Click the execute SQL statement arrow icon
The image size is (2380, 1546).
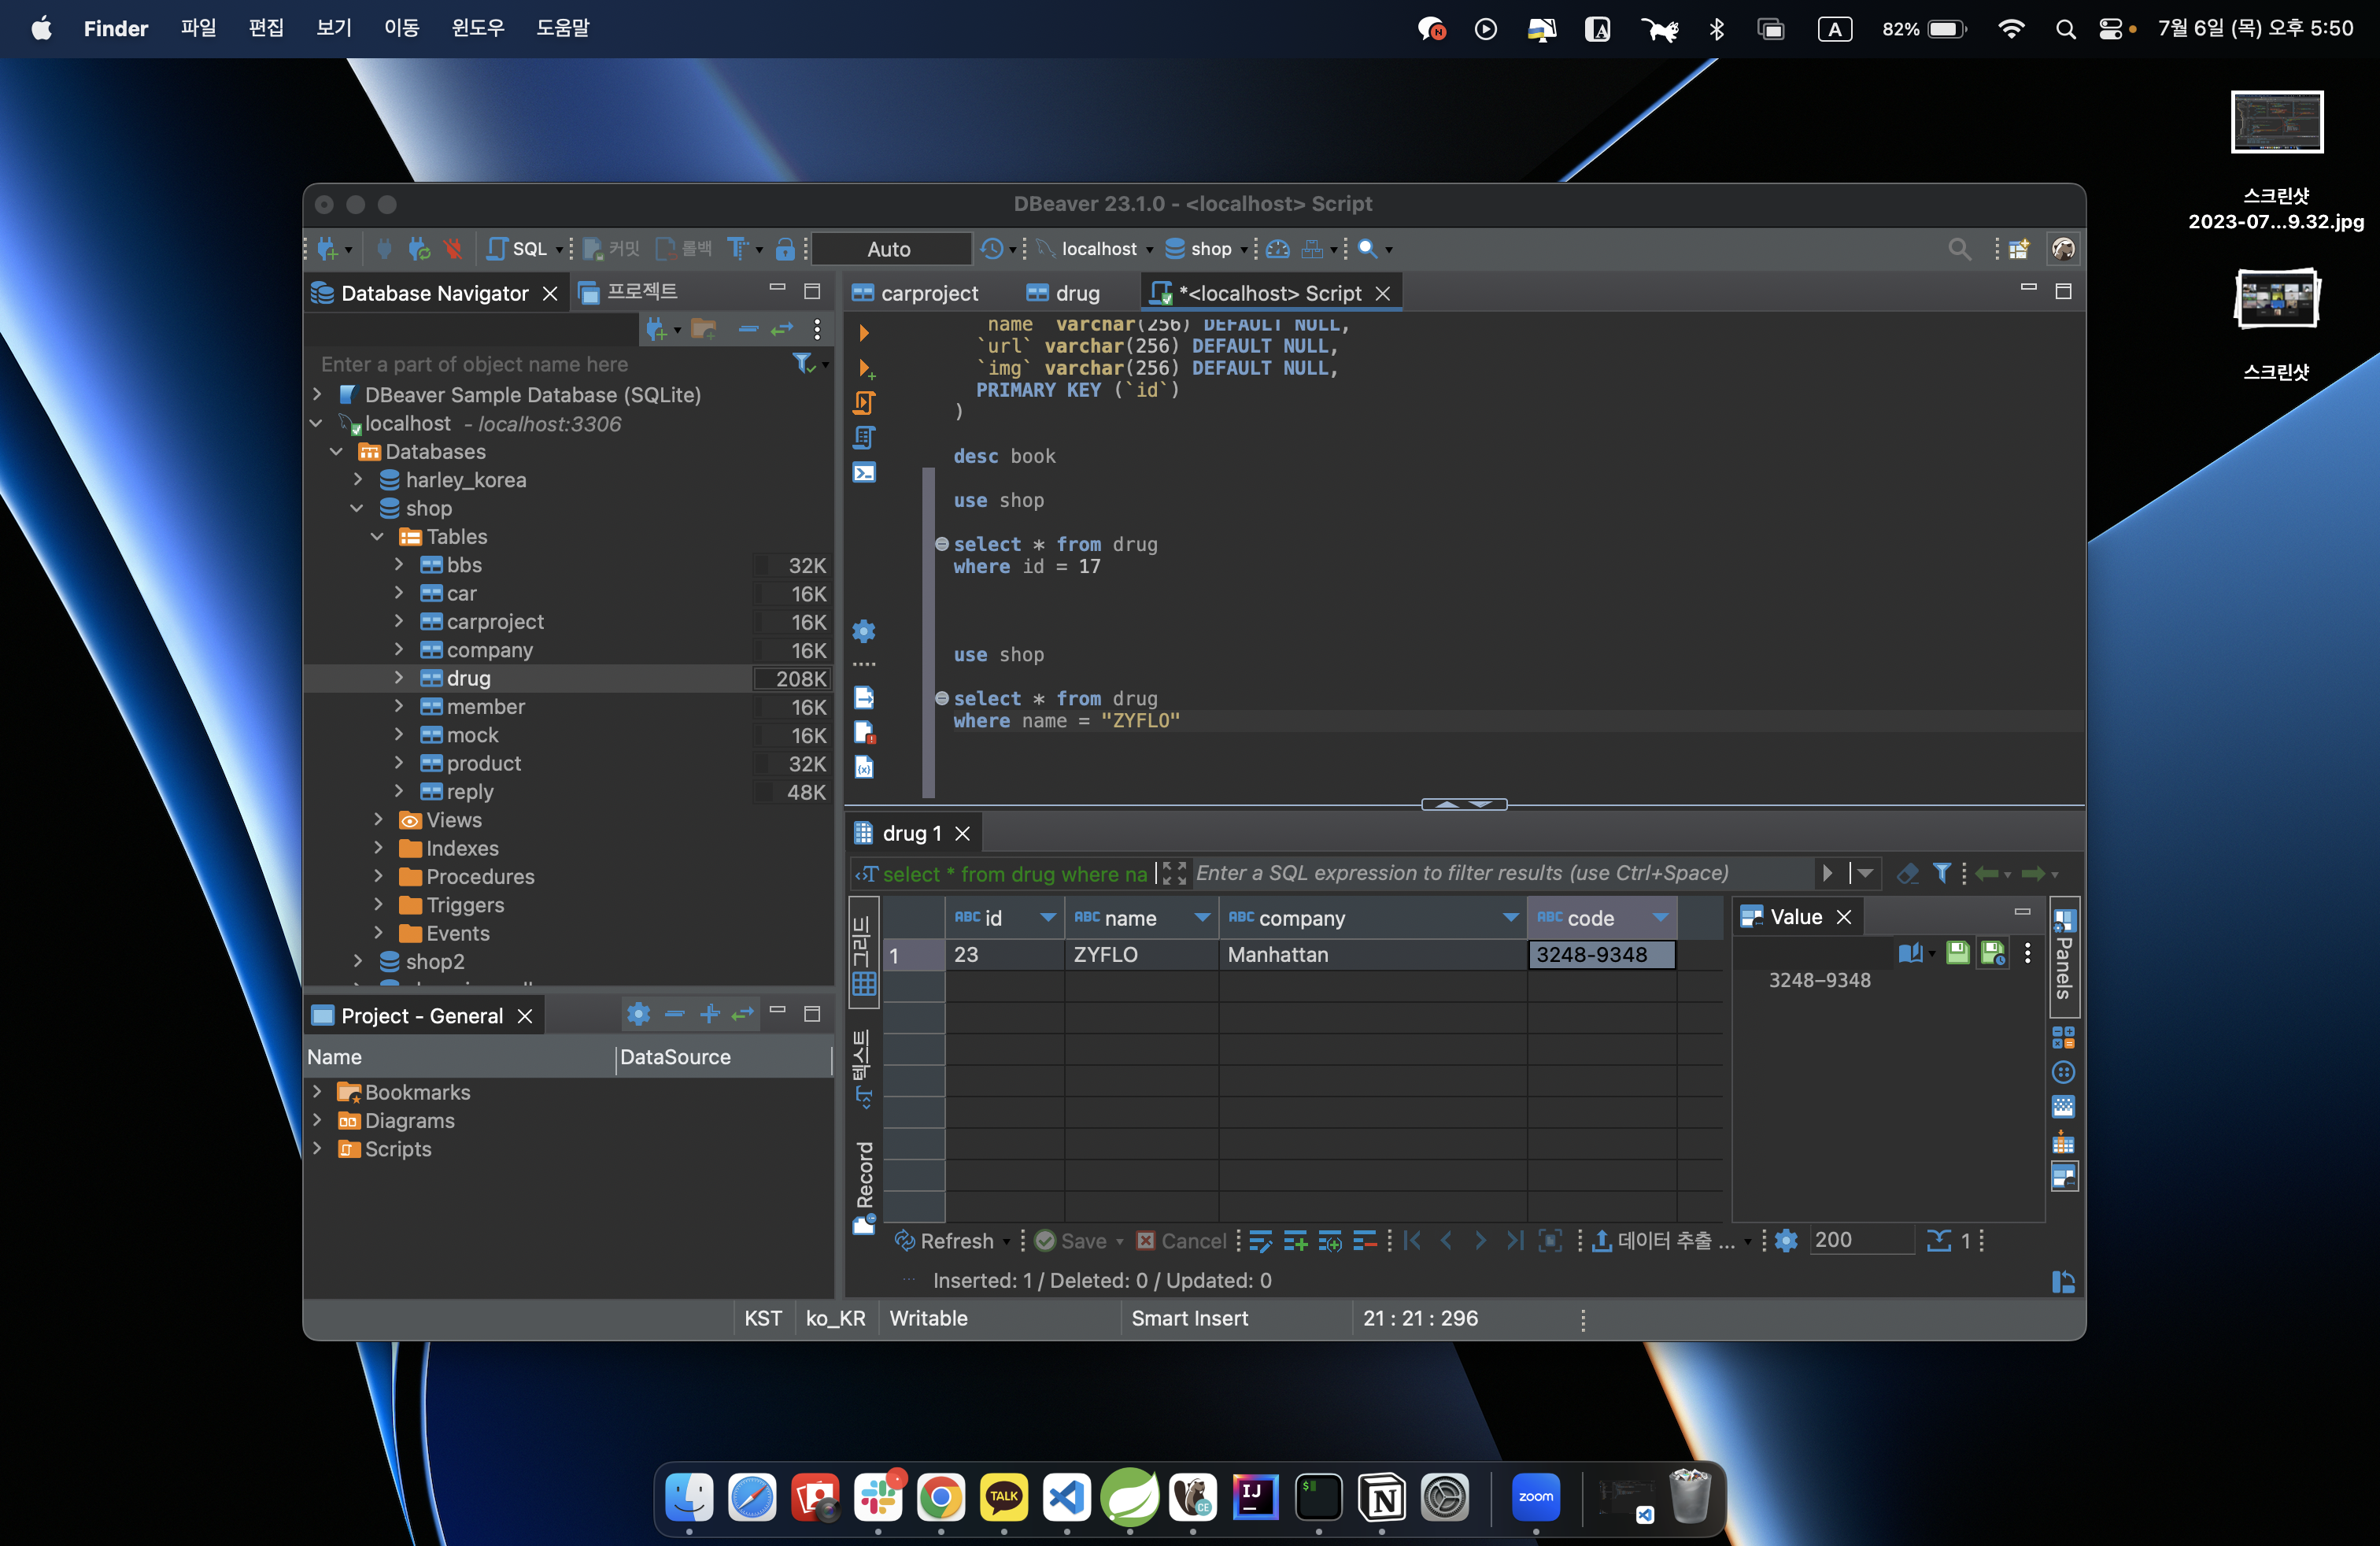(x=863, y=333)
